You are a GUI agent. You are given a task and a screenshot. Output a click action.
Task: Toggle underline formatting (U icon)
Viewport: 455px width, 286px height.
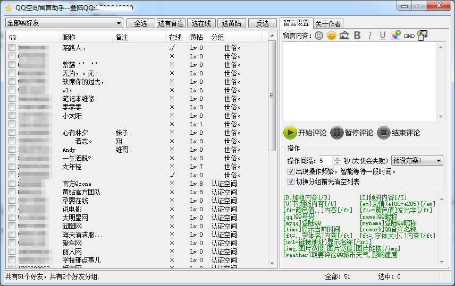point(383,36)
